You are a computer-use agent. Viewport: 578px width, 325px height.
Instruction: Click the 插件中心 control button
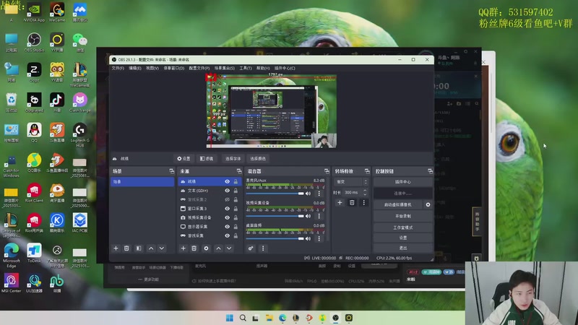tap(403, 182)
